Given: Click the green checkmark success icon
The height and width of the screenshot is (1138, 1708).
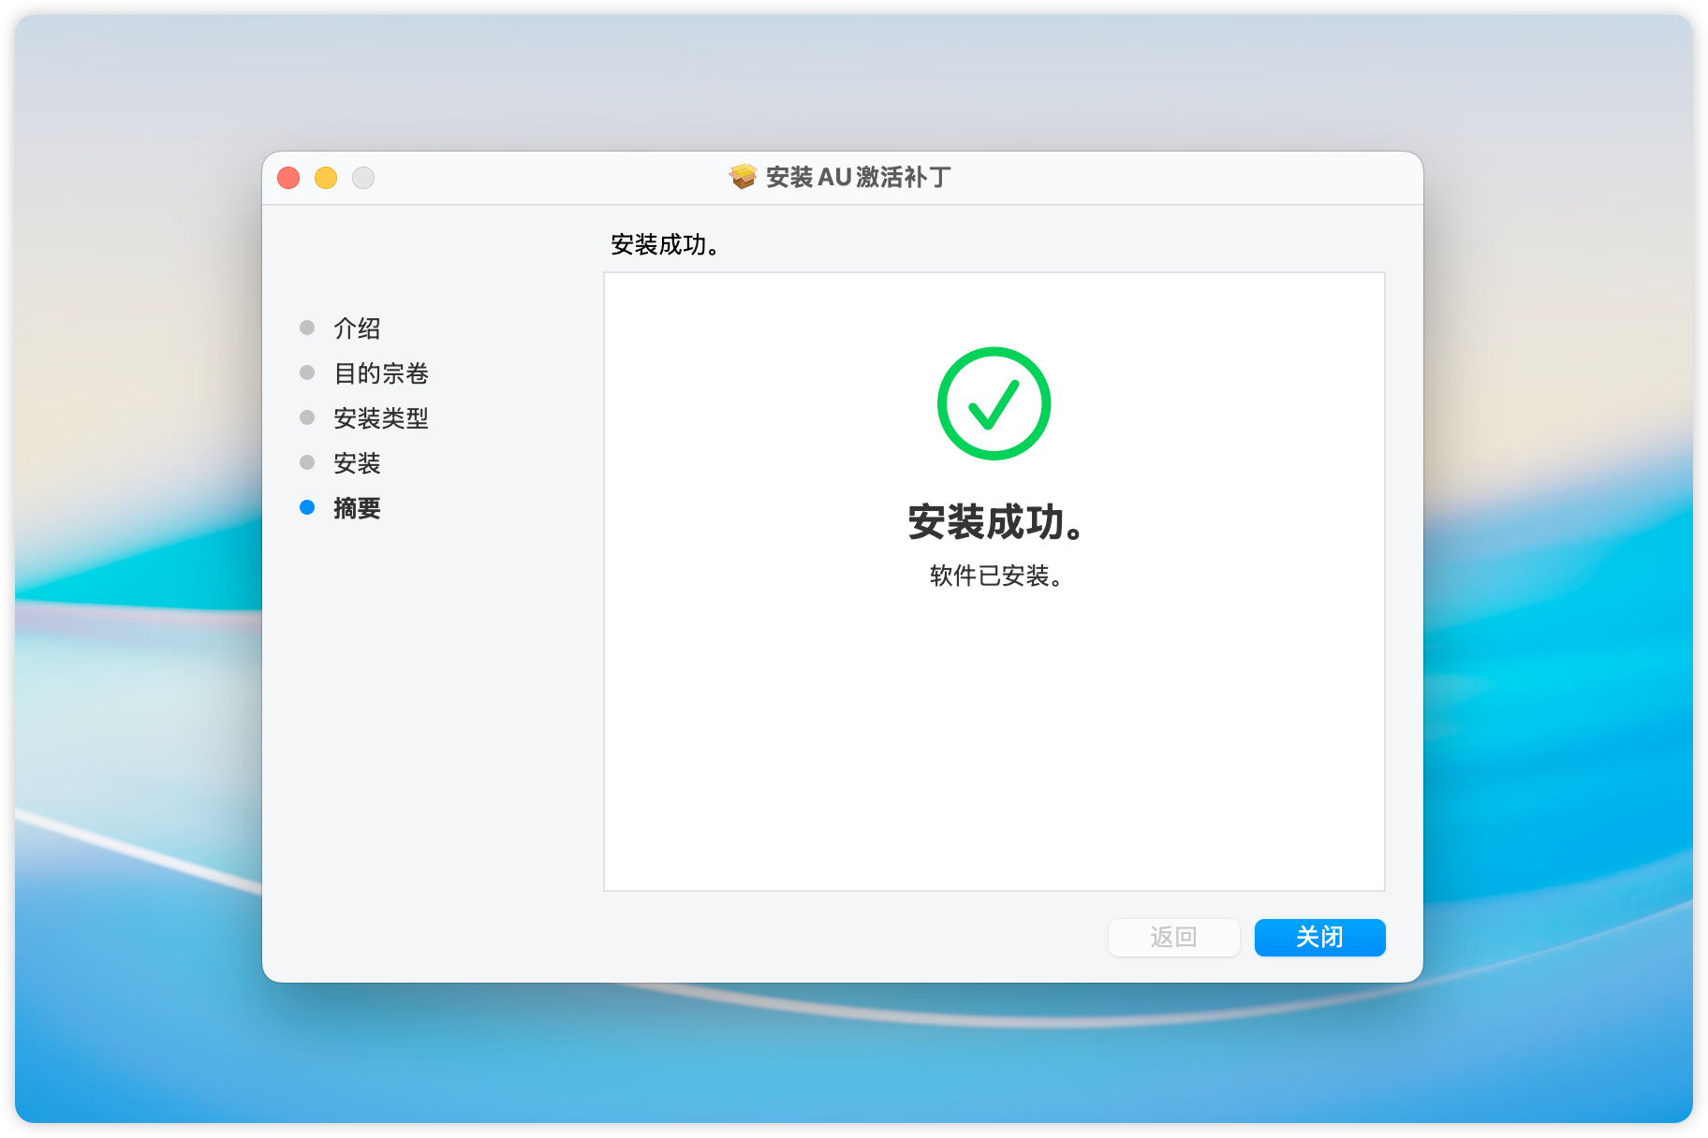Looking at the screenshot, I should click(x=994, y=403).
